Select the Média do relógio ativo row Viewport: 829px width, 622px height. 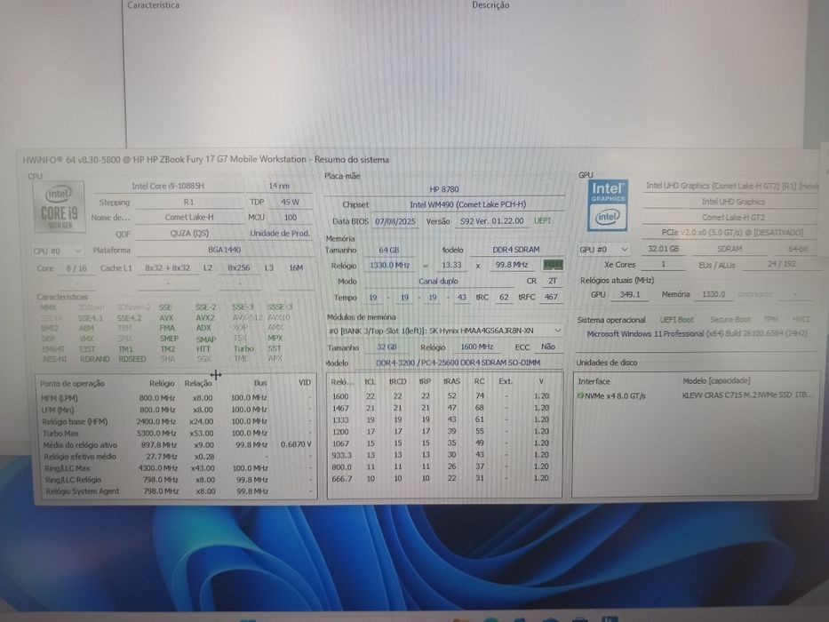coord(176,445)
